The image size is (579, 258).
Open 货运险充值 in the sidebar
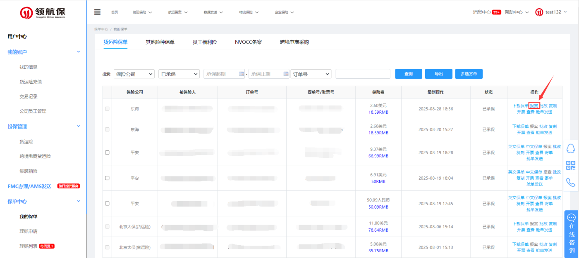[31, 82]
